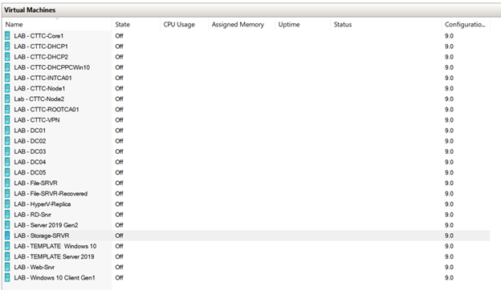
Task: Select the LAB - CTTC-Core1 virtual machine name
Action: (39, 36)
